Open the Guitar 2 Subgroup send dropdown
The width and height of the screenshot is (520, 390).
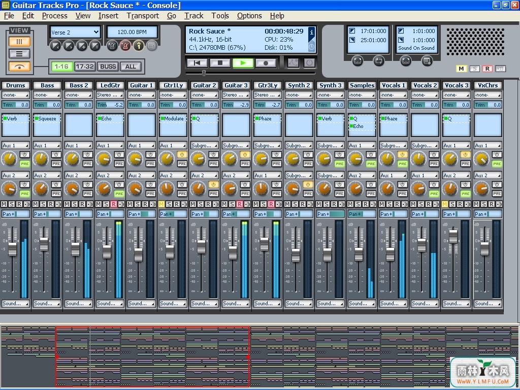coord(205,146)
